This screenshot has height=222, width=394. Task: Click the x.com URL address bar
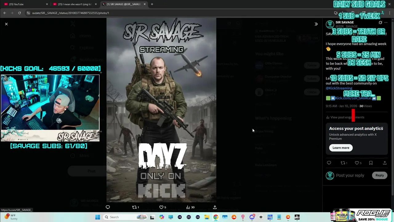click(179, 13)
